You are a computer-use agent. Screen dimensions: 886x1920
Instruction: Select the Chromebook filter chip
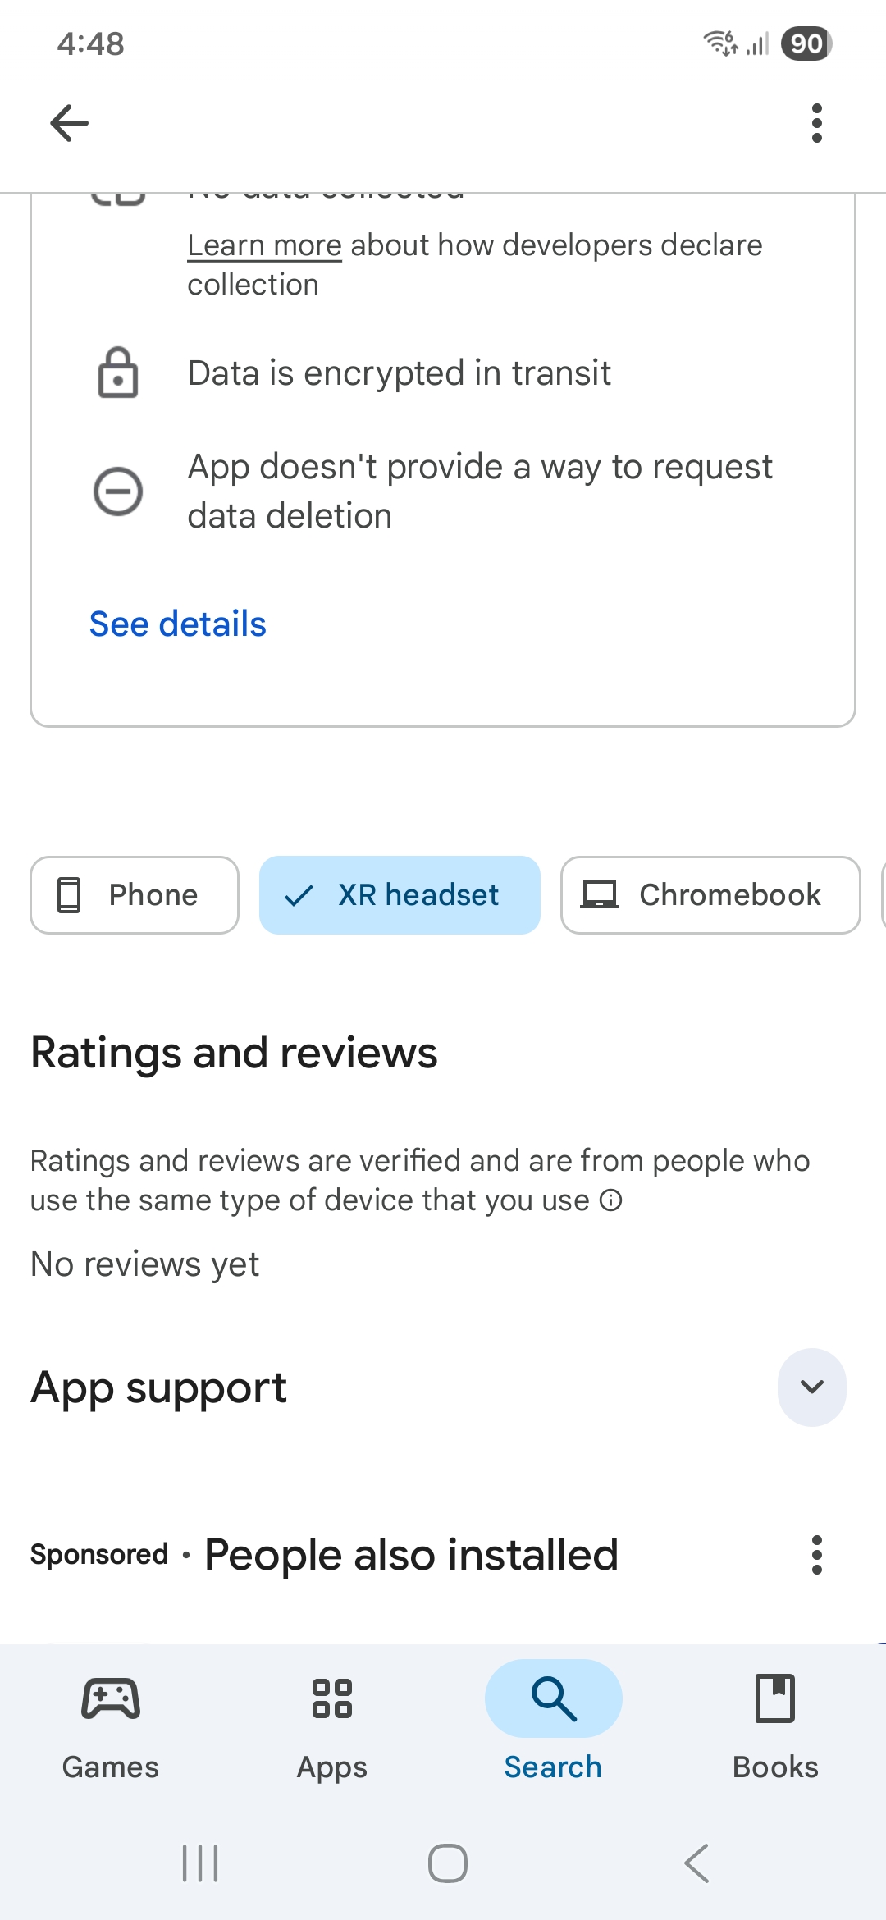710,894
